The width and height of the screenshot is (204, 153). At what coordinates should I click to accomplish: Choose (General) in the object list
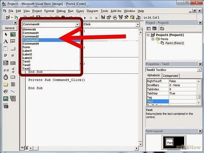(51, 30)
